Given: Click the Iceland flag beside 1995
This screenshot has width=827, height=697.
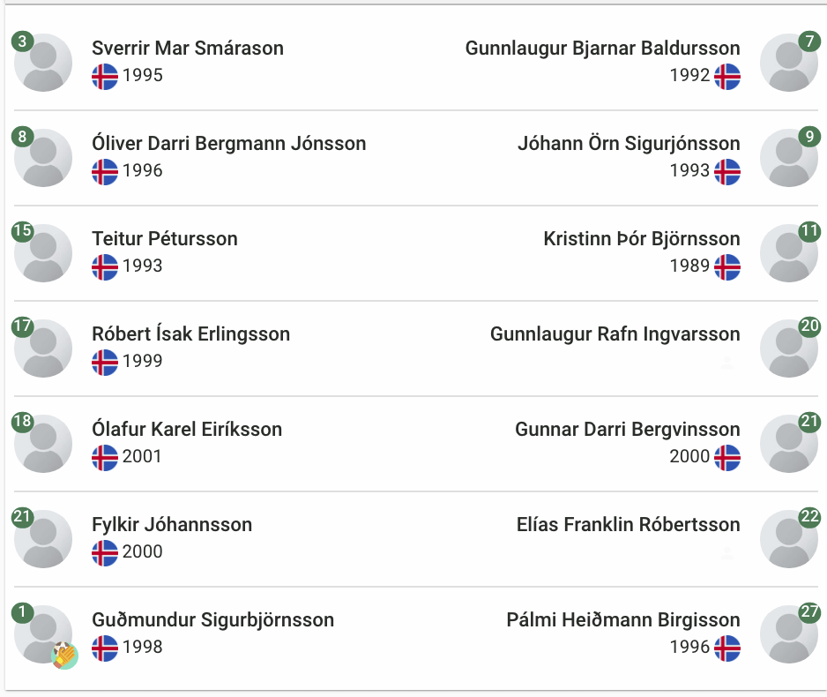Looking at the screenshot, I should tap(104, 77).
